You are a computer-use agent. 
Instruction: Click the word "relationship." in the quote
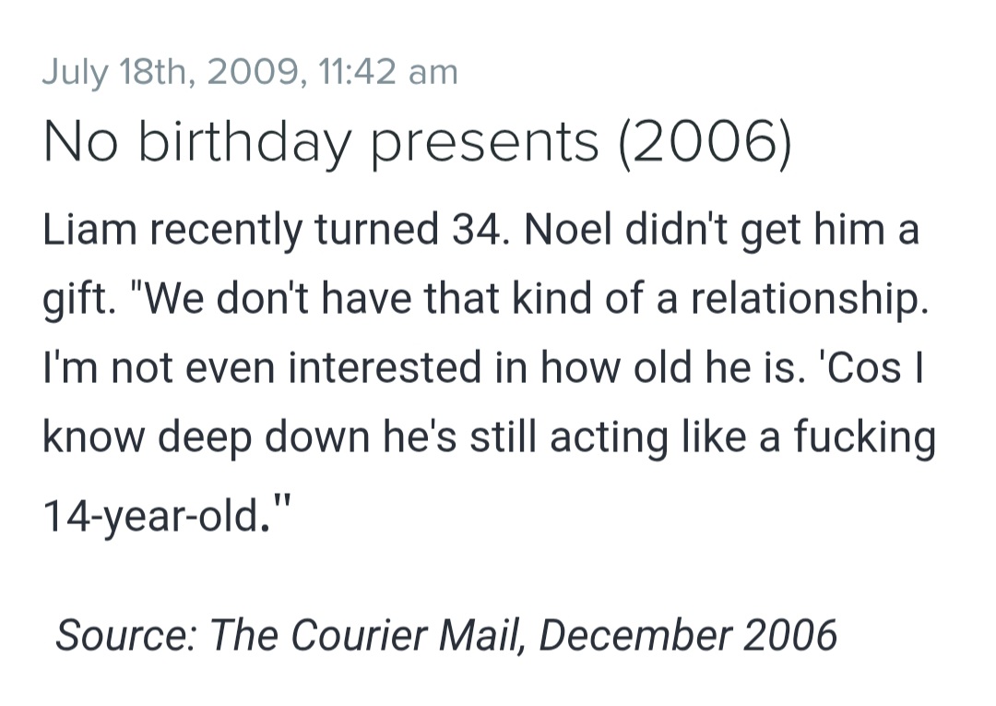pos(810,298)
